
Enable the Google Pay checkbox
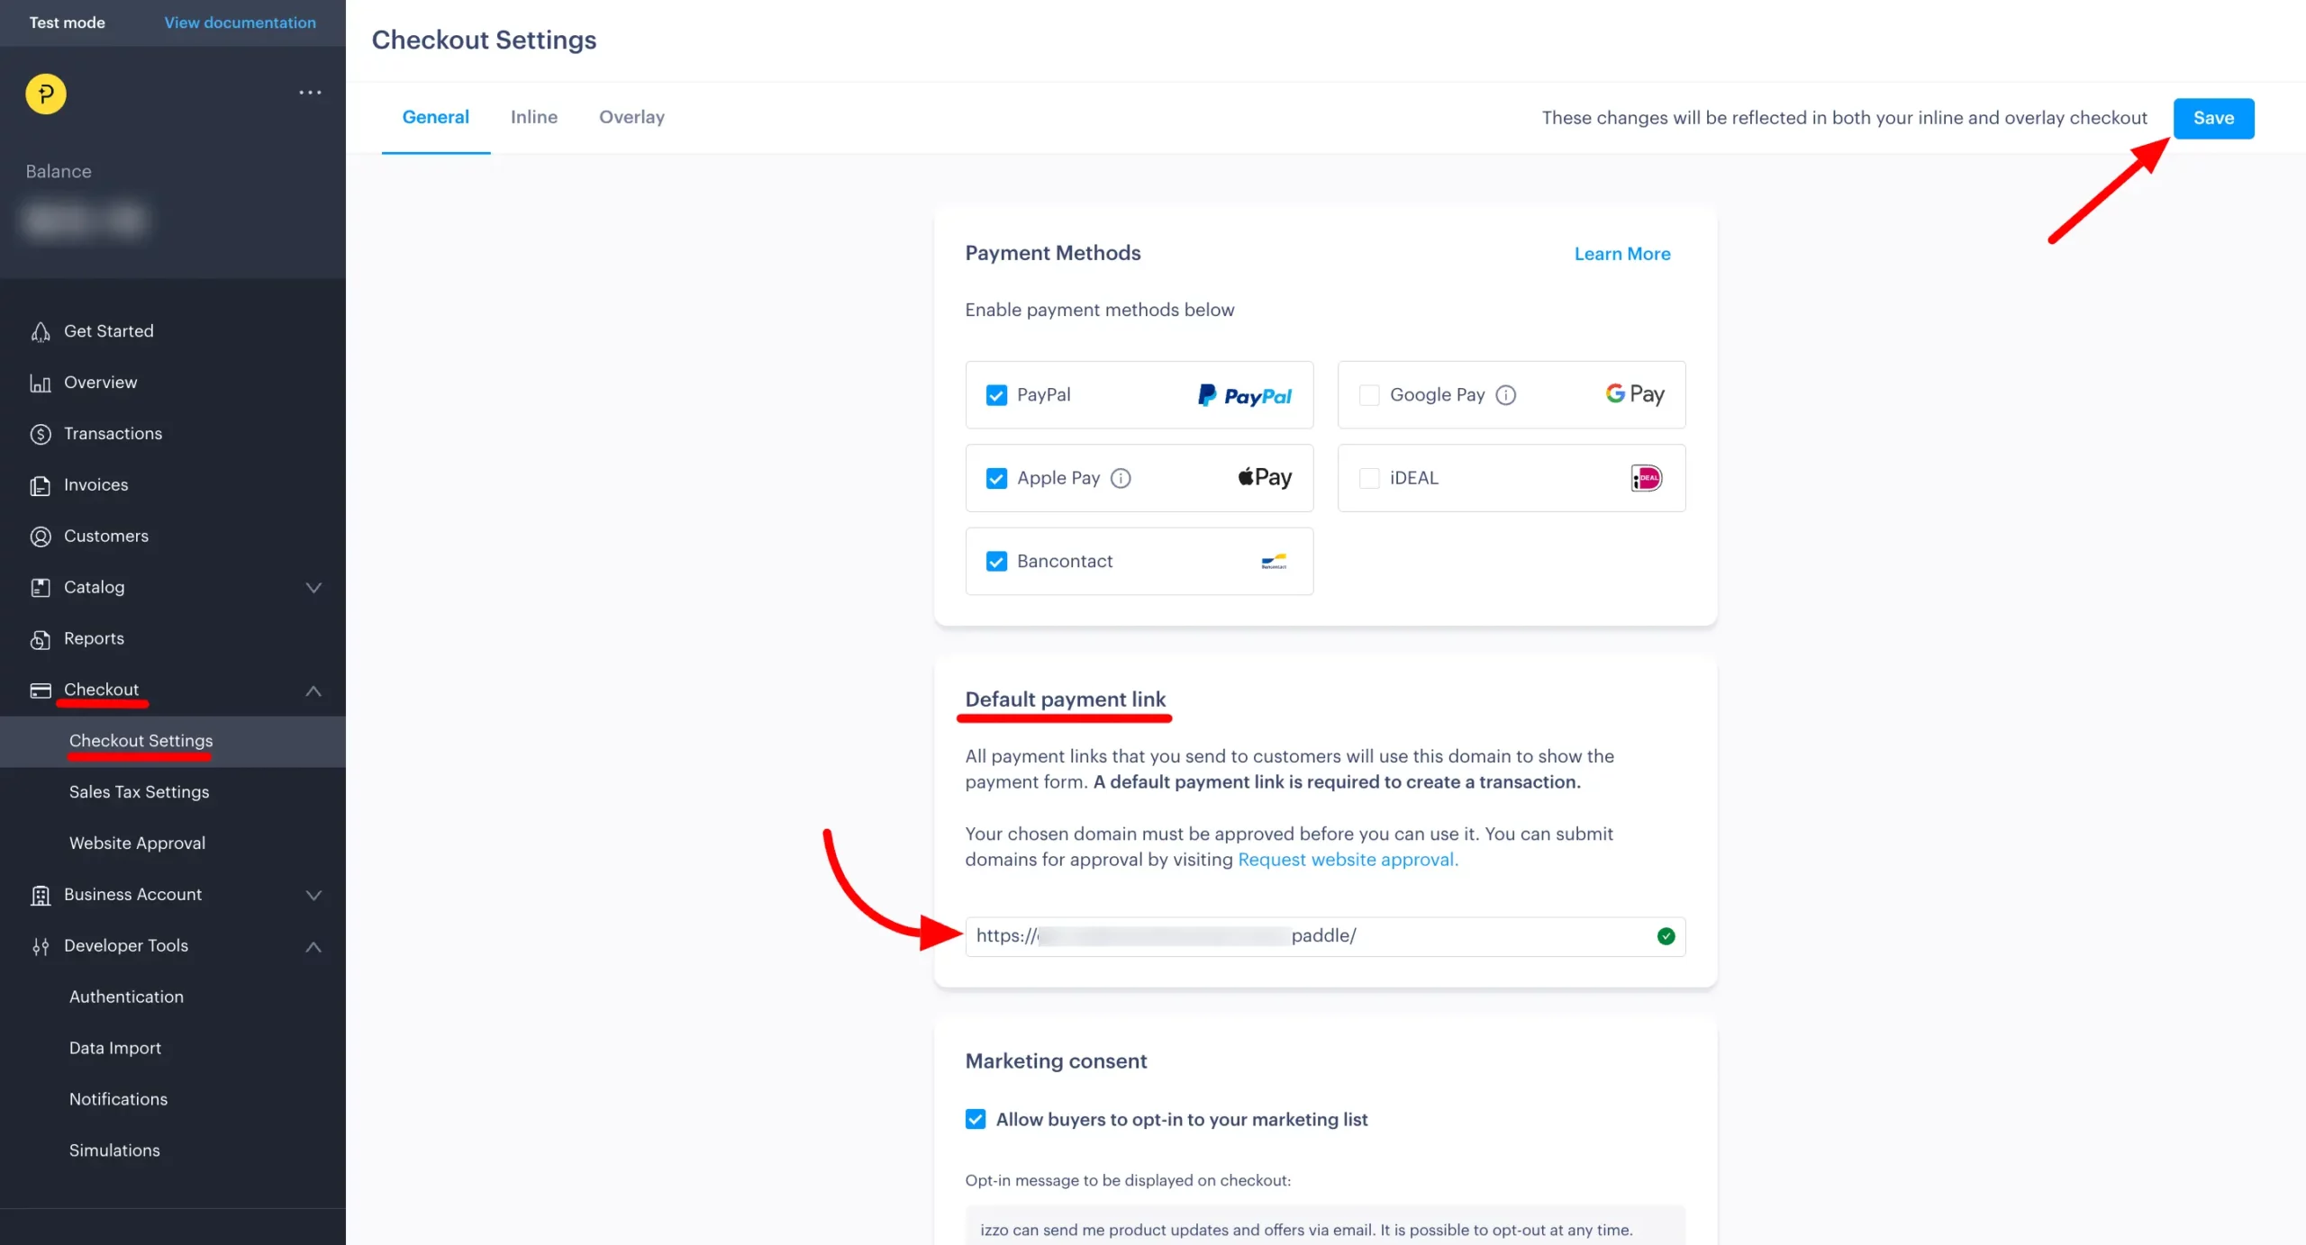(x=1368, y=395)
